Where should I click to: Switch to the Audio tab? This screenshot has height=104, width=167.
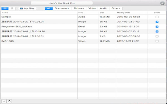104,8
